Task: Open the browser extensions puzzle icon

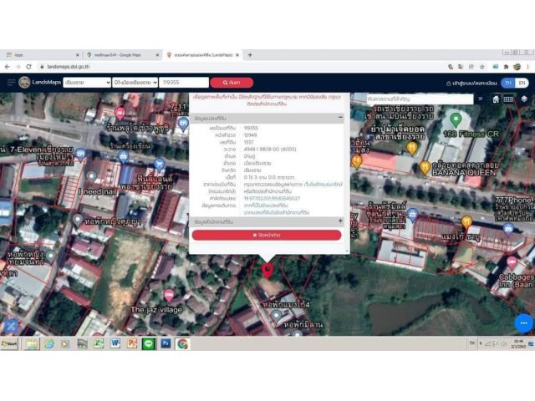Action: (x=506, y=67)
